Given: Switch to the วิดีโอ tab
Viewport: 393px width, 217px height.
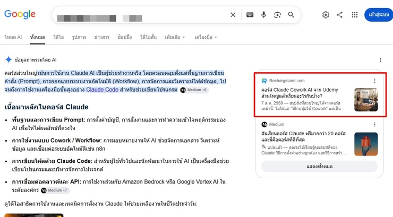Looking at the screenshot, I should pos(58,37).
